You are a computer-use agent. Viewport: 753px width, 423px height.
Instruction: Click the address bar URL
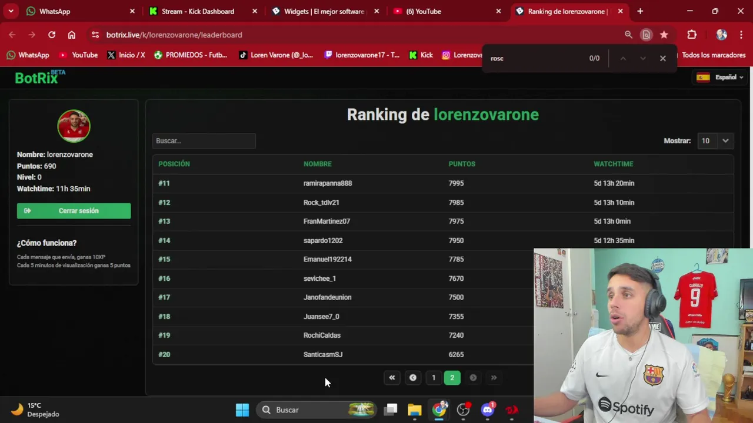point(174,35)
